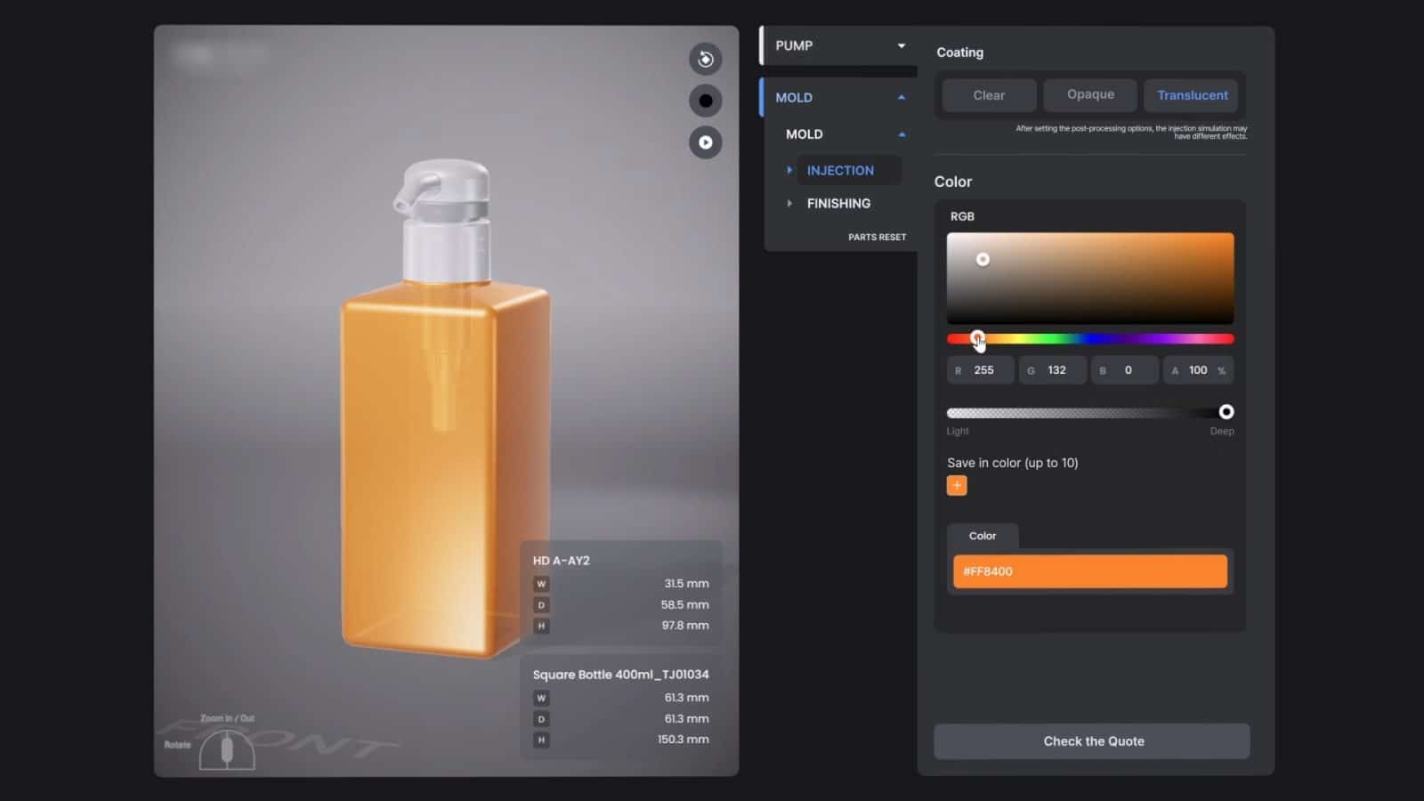Click the 150.3 mm height value
Image resolution: width=1424 pixels, height=801 pixels.
684,740
